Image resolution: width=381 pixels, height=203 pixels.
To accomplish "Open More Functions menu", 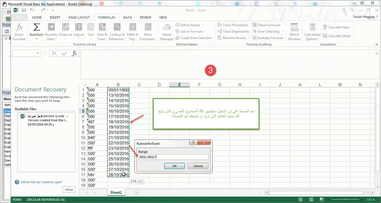I will (x=148, y=32).
